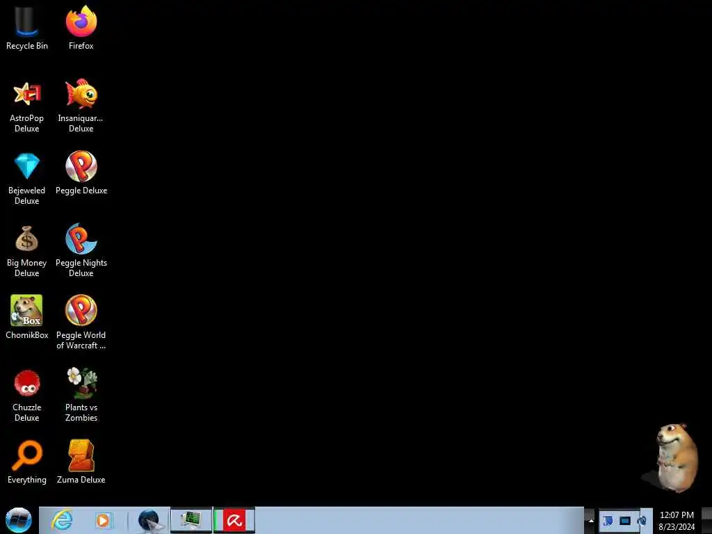Select the ChomikBox desktop icon
Viewport: 712px width, 534px height.
(27, 317)
